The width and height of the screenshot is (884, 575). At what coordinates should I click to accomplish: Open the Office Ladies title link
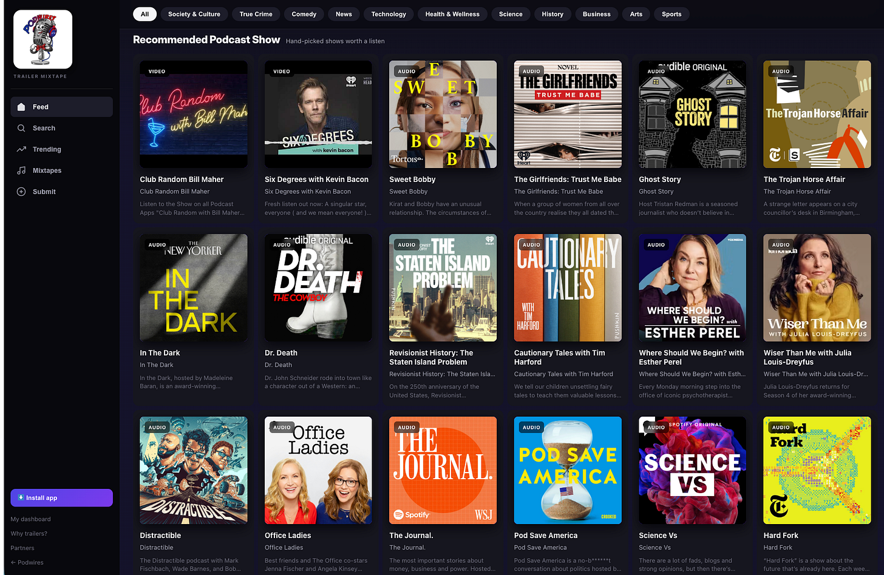pyautogui.click(x=288, y=536)
